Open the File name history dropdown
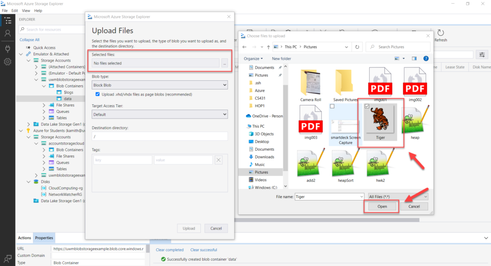This screenshot has height=266, width=491. 362,197
